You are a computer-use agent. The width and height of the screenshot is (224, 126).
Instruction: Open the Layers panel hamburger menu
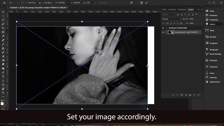tap(202, 9)
